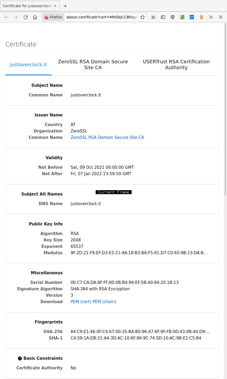Open a new browser tab

click(x=65, y=6)
